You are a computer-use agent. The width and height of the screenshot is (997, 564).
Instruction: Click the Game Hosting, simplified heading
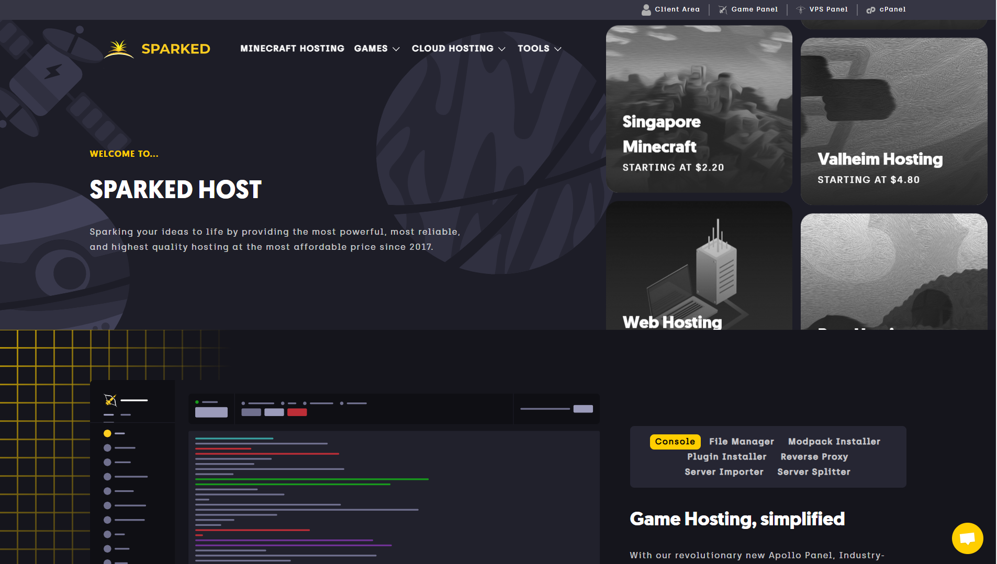(x=737, y=519)
